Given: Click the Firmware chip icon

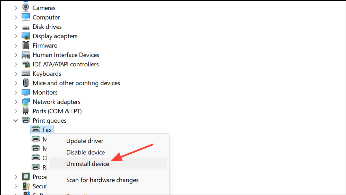Looking at the screenshot, I should (x=26, y=46).
